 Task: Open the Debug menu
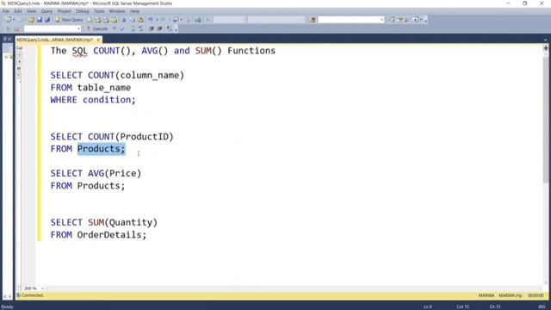[83, 11]
